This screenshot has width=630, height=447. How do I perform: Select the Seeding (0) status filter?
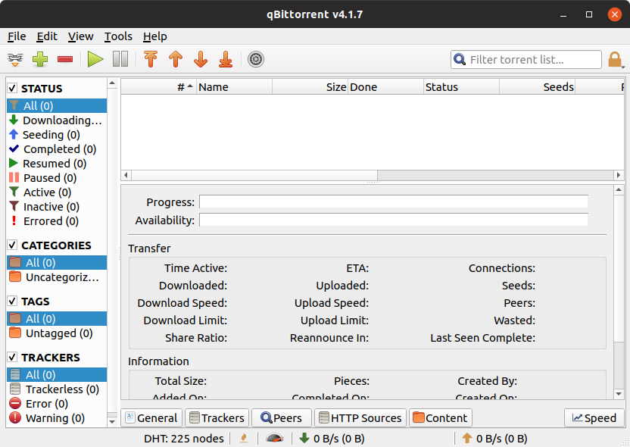tap(57, 135)
